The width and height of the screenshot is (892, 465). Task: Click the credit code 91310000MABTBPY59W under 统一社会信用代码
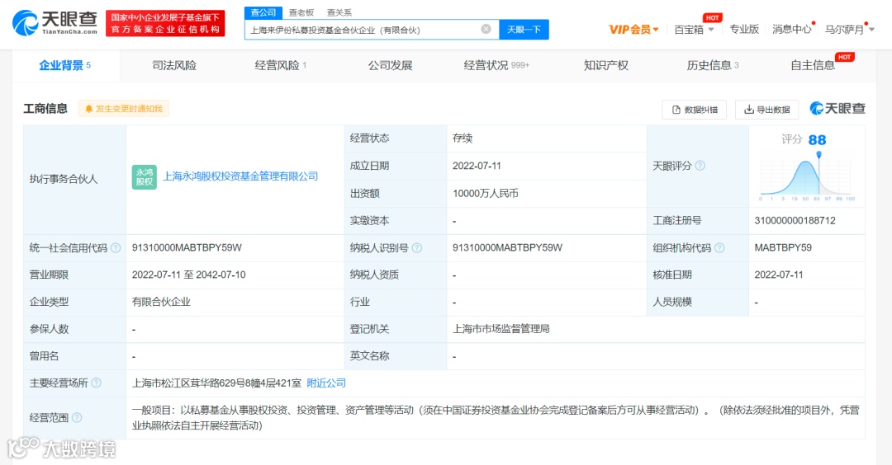click(187, 247)
